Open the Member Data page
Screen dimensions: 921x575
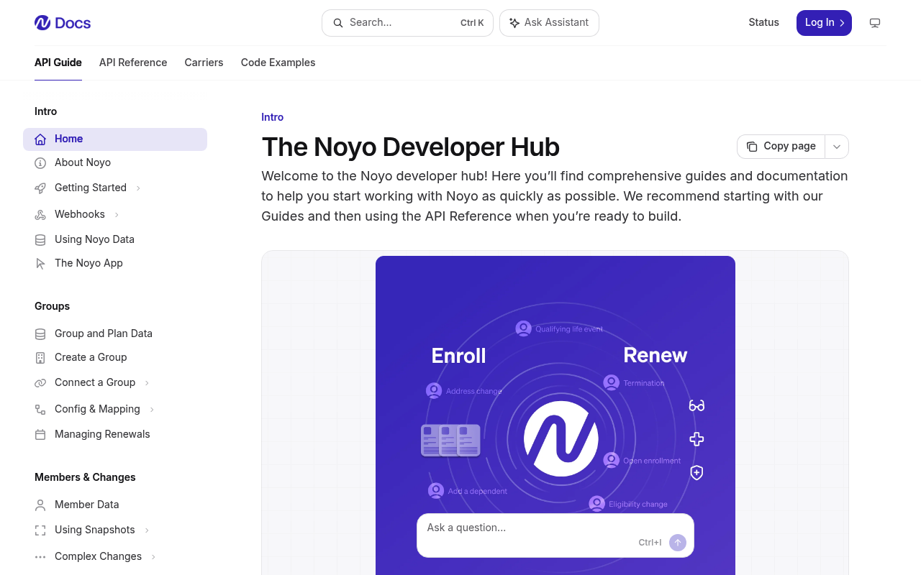point(115,505)
